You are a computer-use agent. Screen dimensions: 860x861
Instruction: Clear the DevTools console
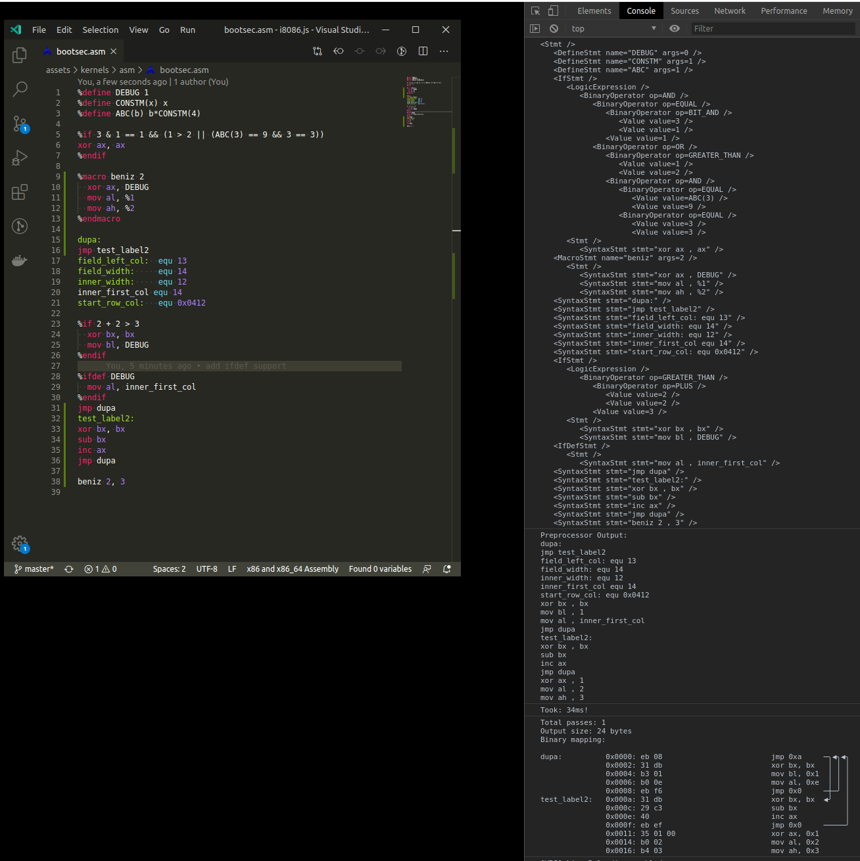554,28
